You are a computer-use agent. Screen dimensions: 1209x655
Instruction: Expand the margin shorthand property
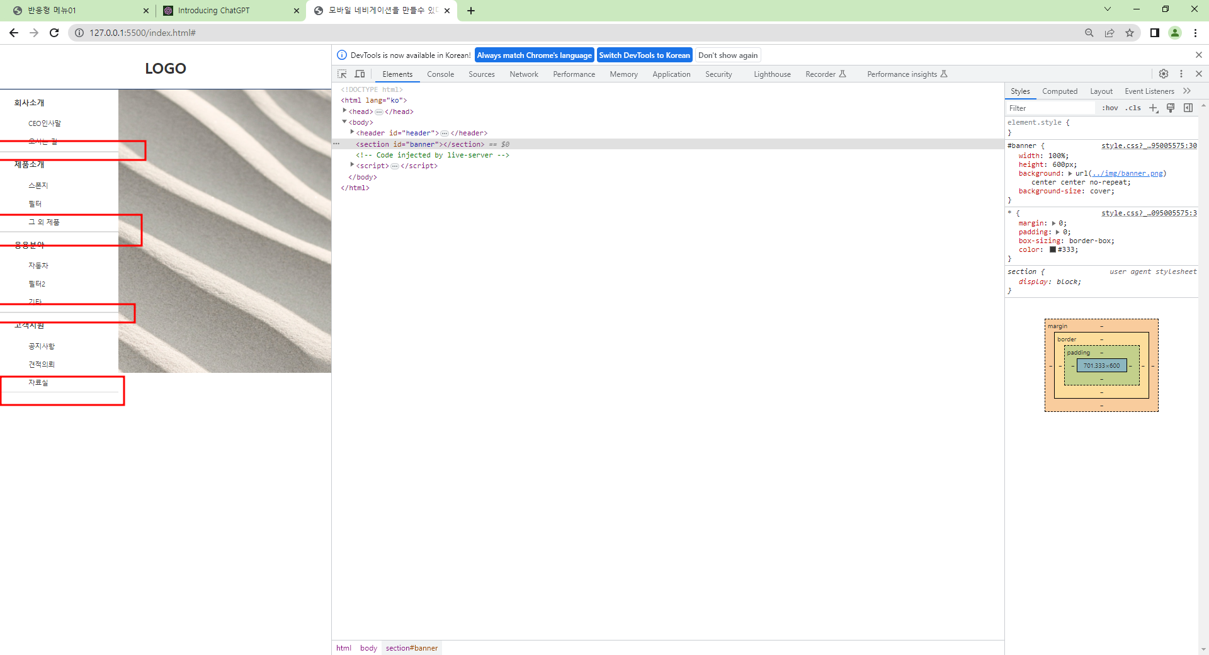click(x=1053, y=223)
